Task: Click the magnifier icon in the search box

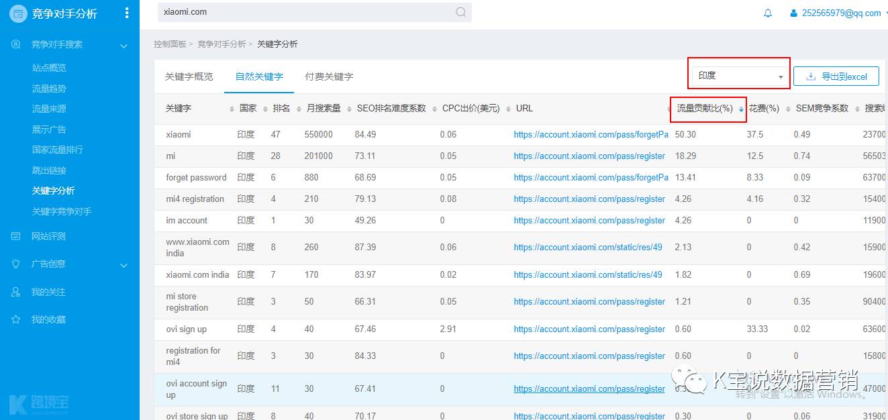Action: point(461,12)
